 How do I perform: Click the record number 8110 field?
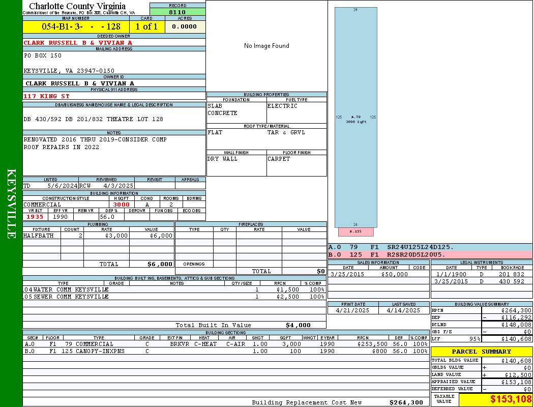click(177, 12)
